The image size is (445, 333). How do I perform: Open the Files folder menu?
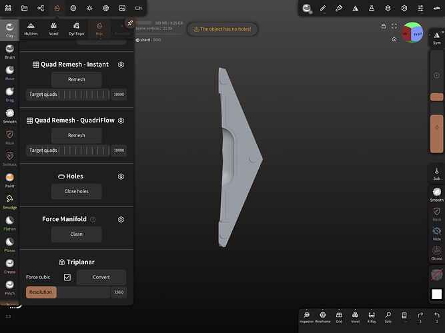tap(25, 8)
